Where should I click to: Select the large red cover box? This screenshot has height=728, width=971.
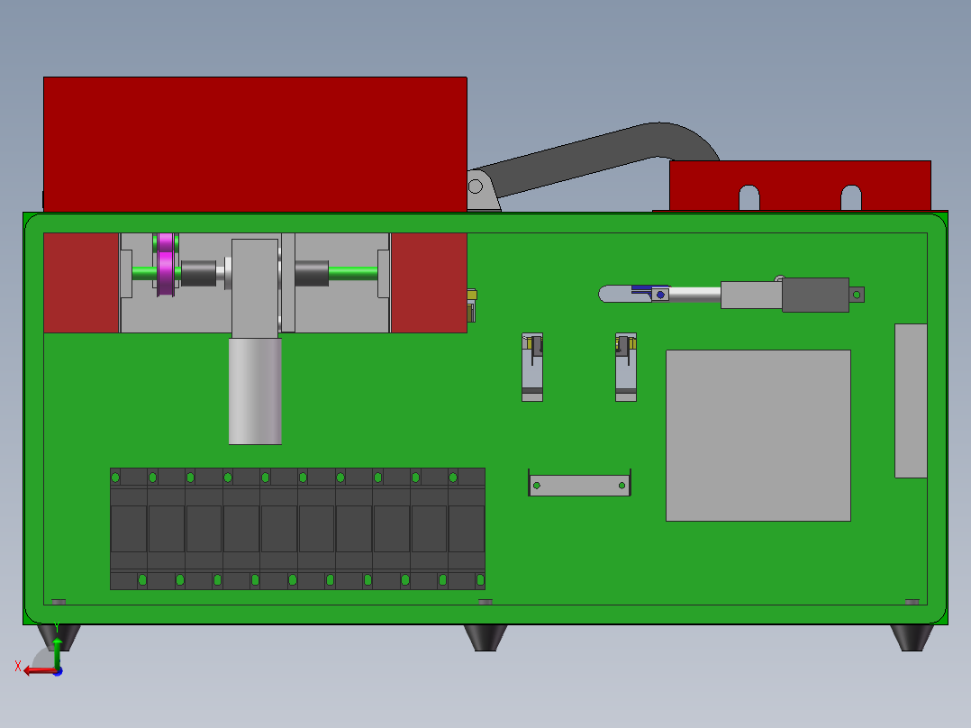255,144
